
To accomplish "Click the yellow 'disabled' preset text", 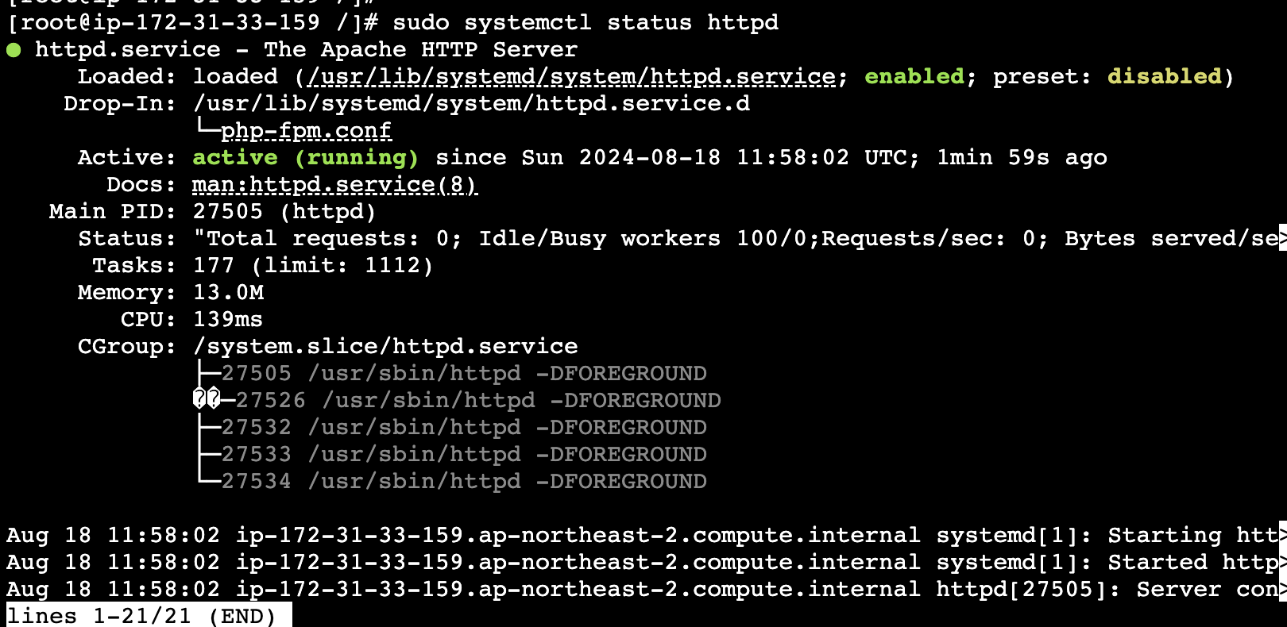I will click(x=1164, y=77).
